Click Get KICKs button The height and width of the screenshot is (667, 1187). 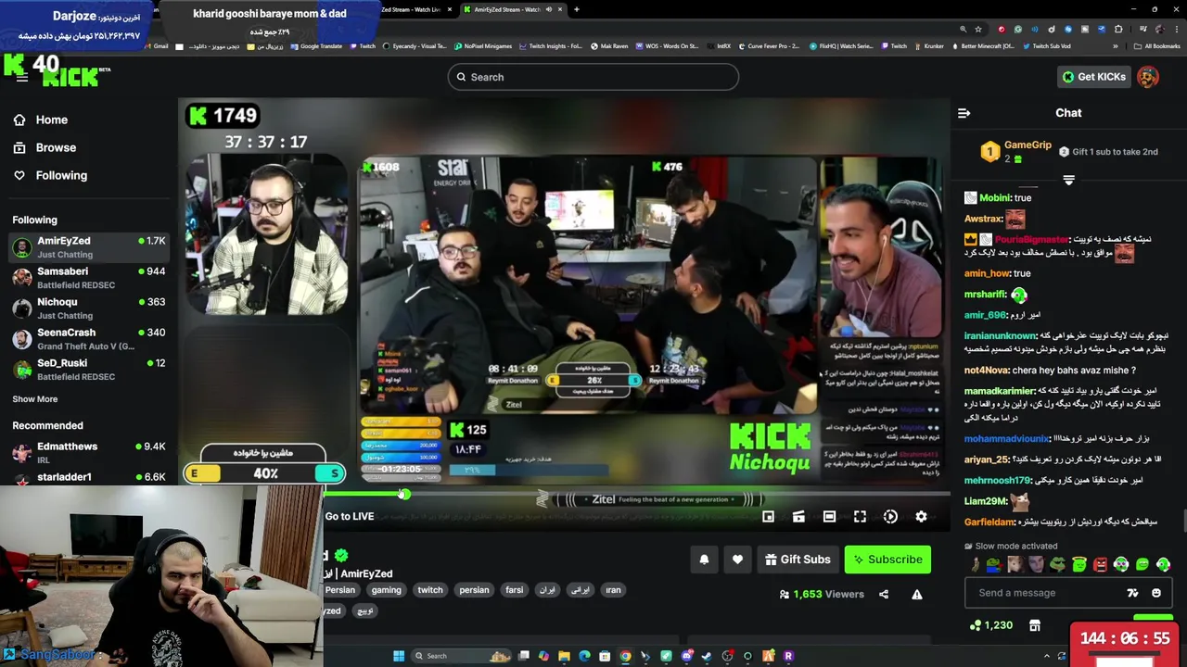click(1094, 77)
